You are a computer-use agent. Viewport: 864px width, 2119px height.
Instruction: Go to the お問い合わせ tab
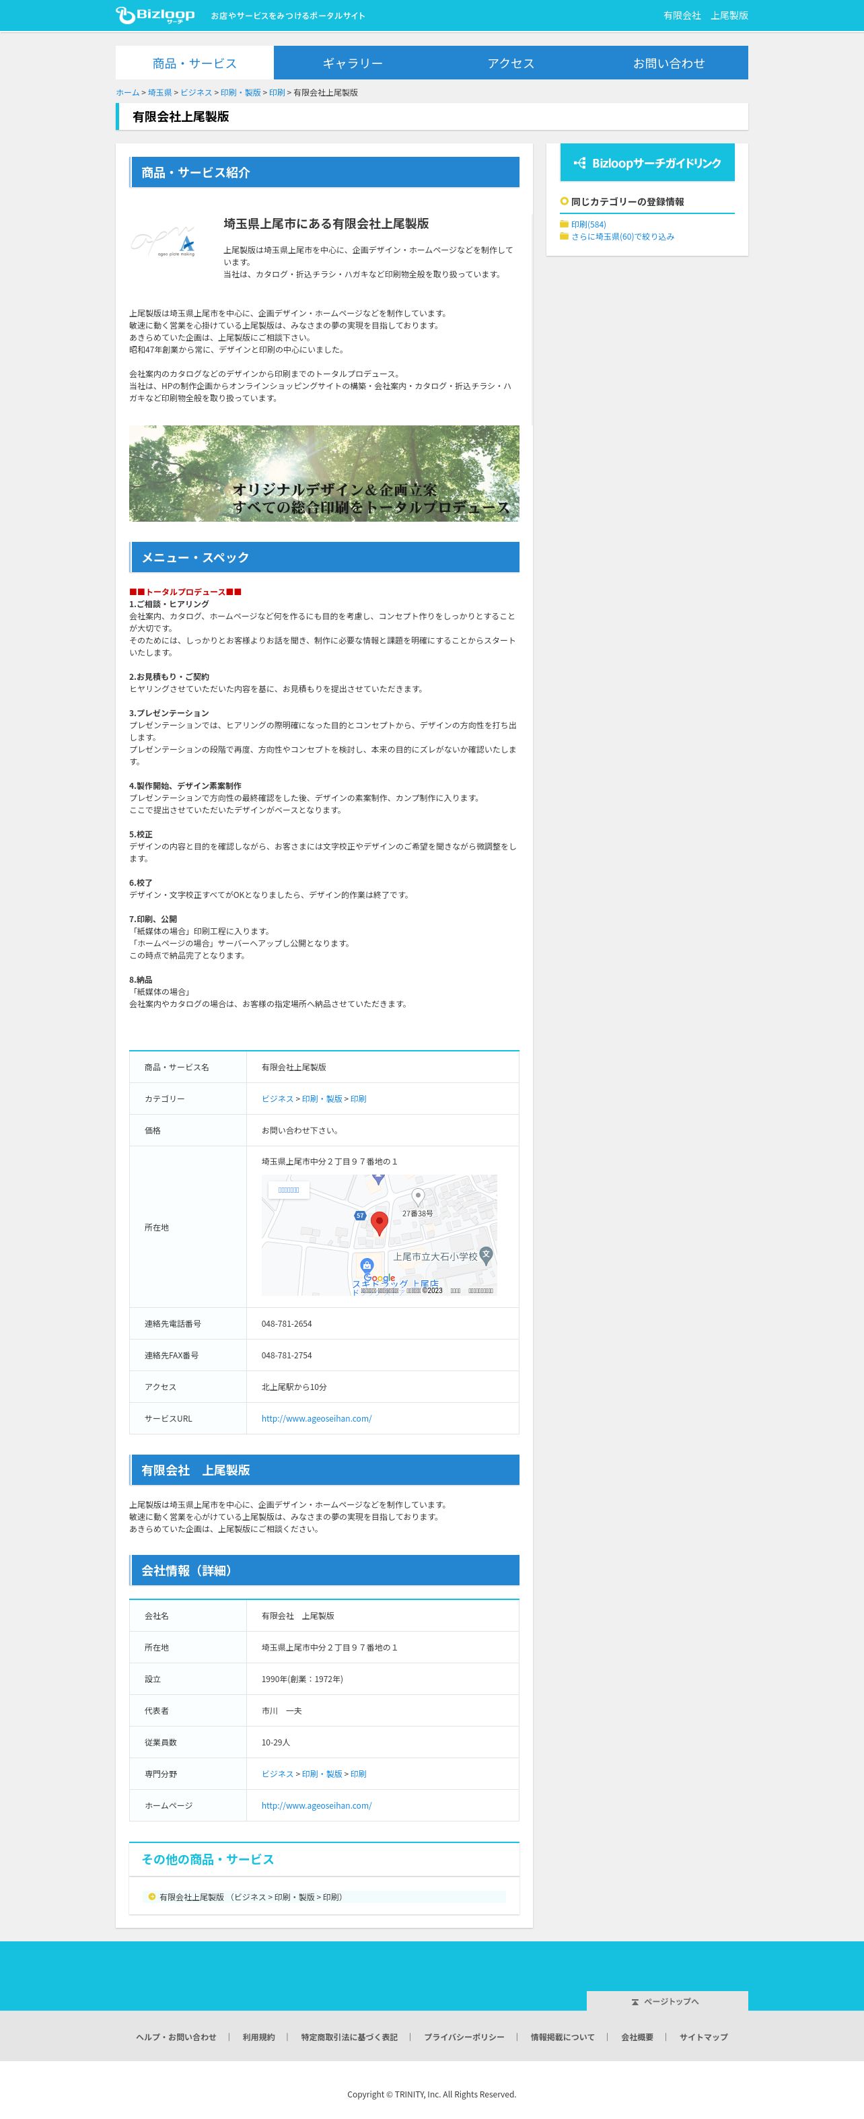click(x=668, y=63)
